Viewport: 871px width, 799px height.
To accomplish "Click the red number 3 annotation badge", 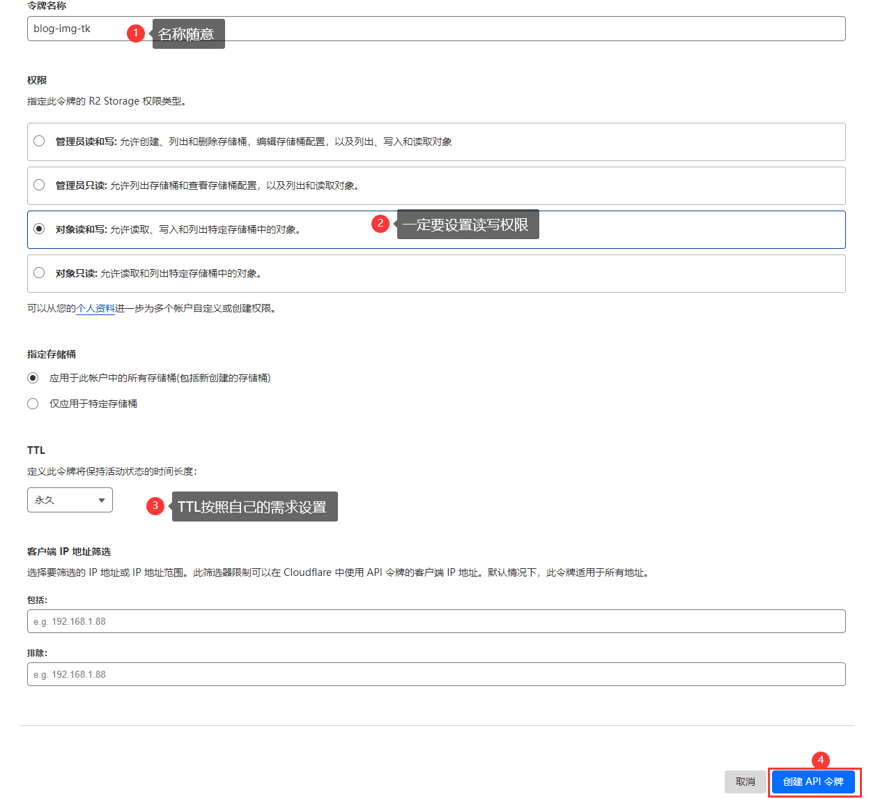I will (x=155, y=505).
